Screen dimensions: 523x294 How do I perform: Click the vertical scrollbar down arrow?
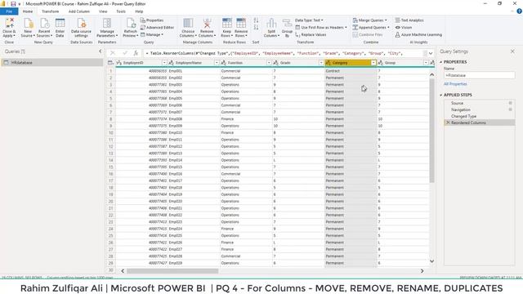click(432, 261)
